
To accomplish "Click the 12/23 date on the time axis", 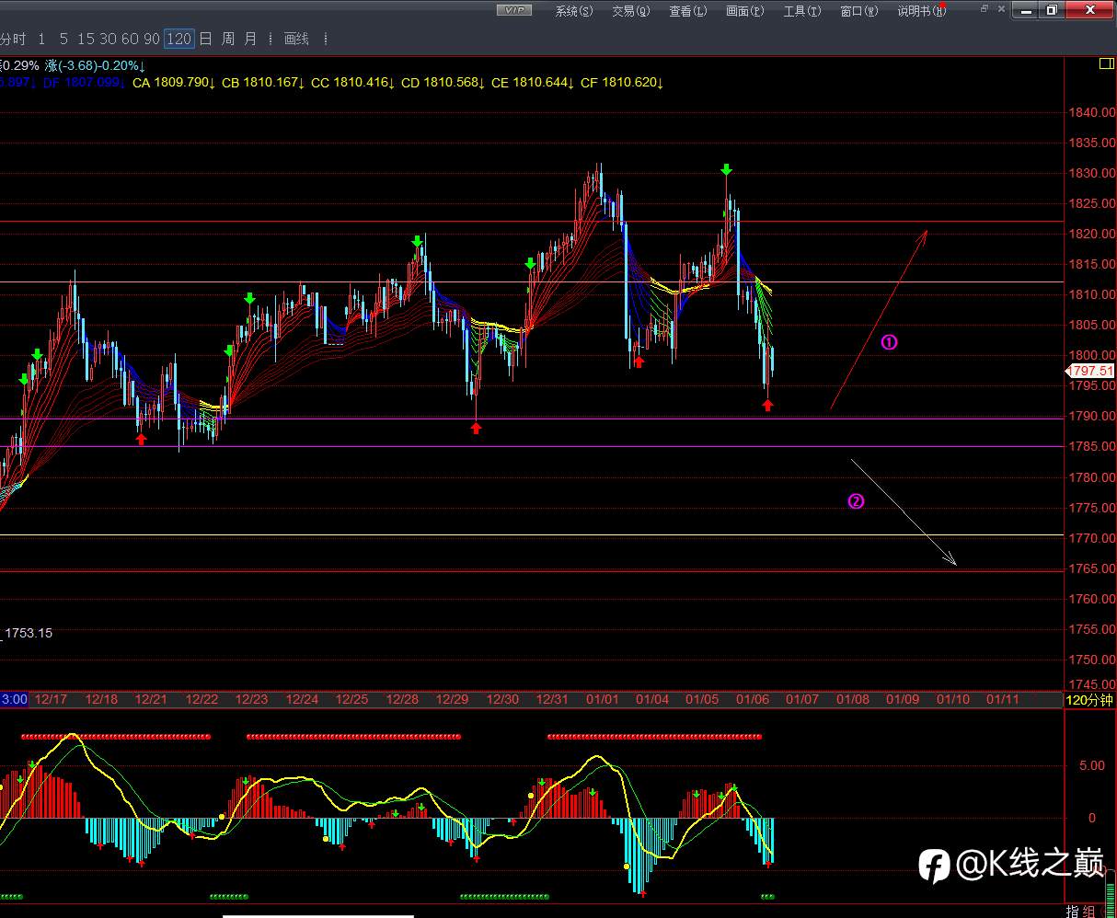I will click(x=251, y=699).
